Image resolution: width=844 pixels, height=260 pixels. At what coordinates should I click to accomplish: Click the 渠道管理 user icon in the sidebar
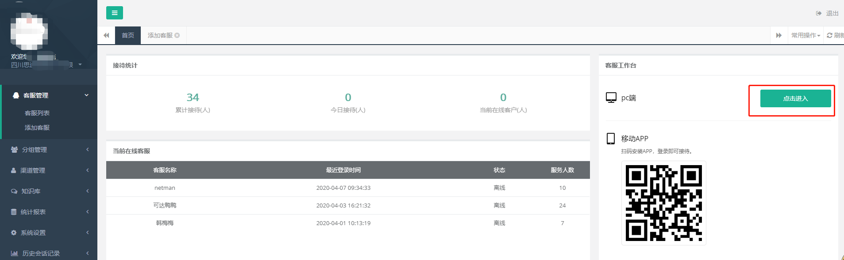tap(14, 170)
